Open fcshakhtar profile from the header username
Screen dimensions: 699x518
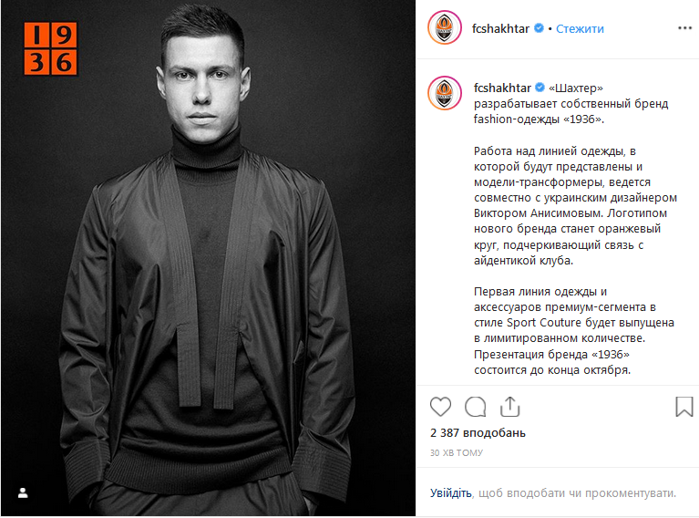tap(500, 29)
